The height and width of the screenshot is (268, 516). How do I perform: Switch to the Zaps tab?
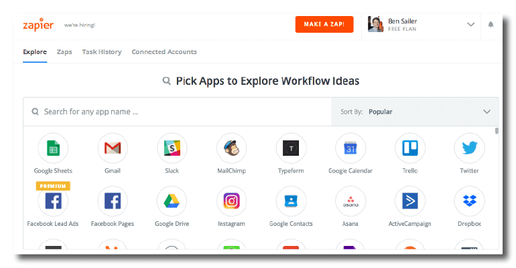click(64, 52)
